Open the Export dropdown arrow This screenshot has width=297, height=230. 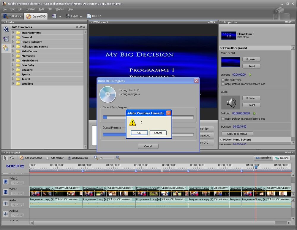pos(81,16)
